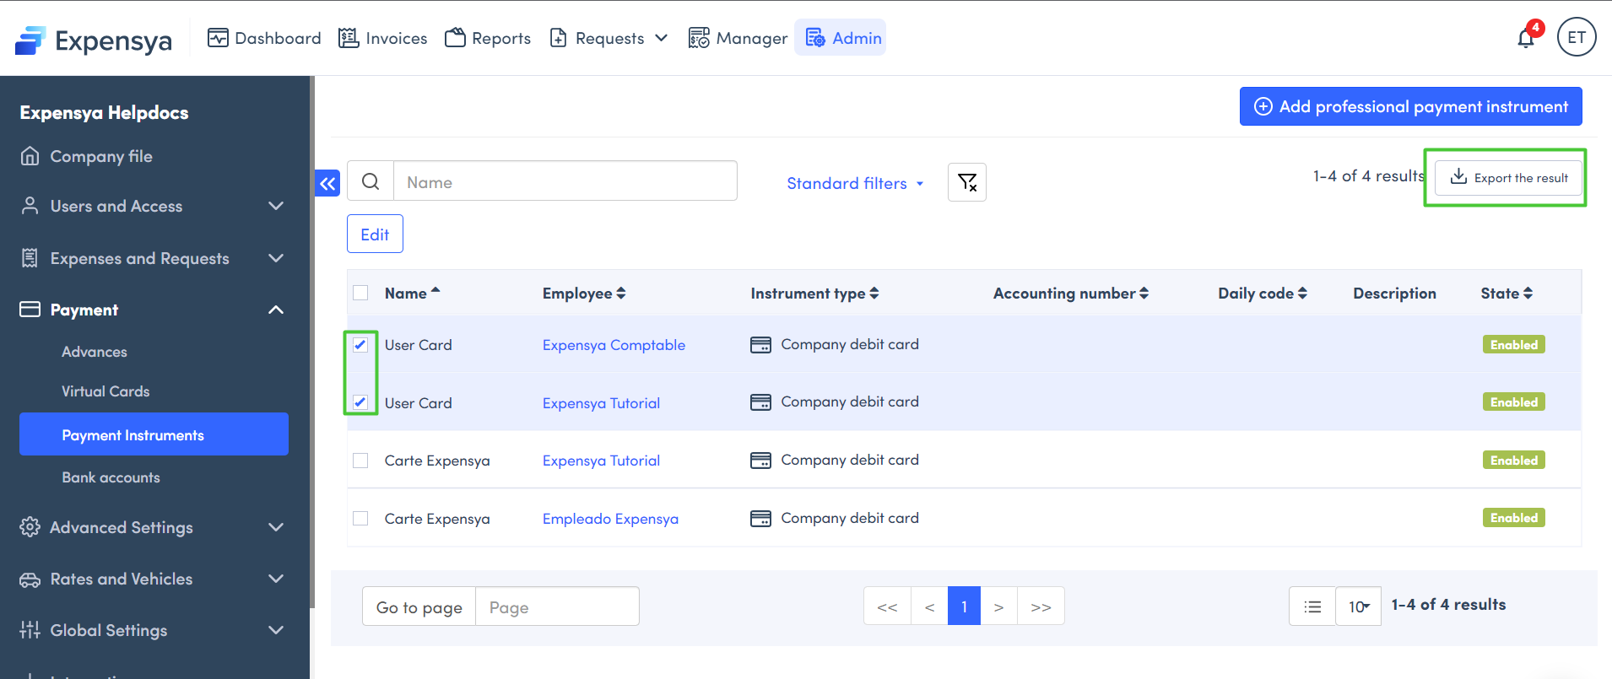
Task: Select Virtual Cards in the sidebar
Action: (x=105, y=391)
